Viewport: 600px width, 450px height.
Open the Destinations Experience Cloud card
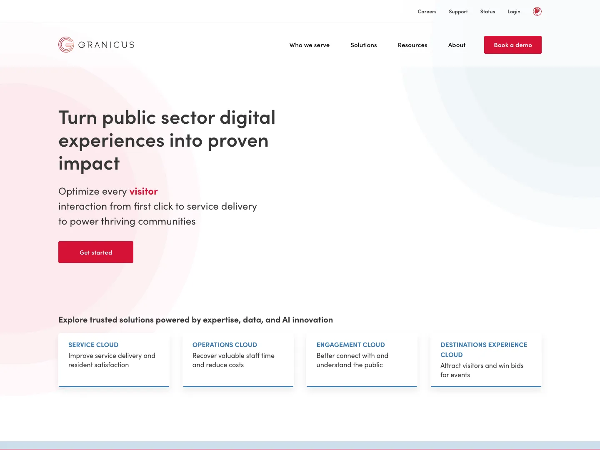click(486, 360)
